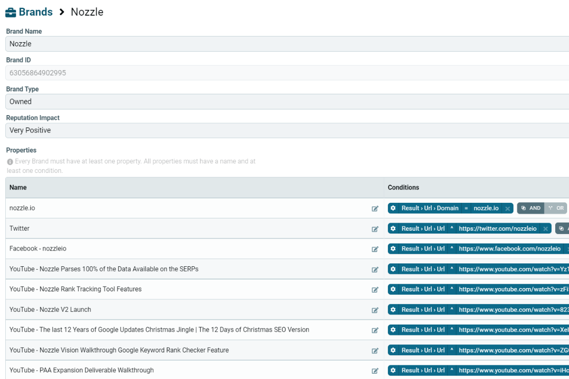Change the caret operator in Facebook condition

pyautogui.click(x=452, y=249)
